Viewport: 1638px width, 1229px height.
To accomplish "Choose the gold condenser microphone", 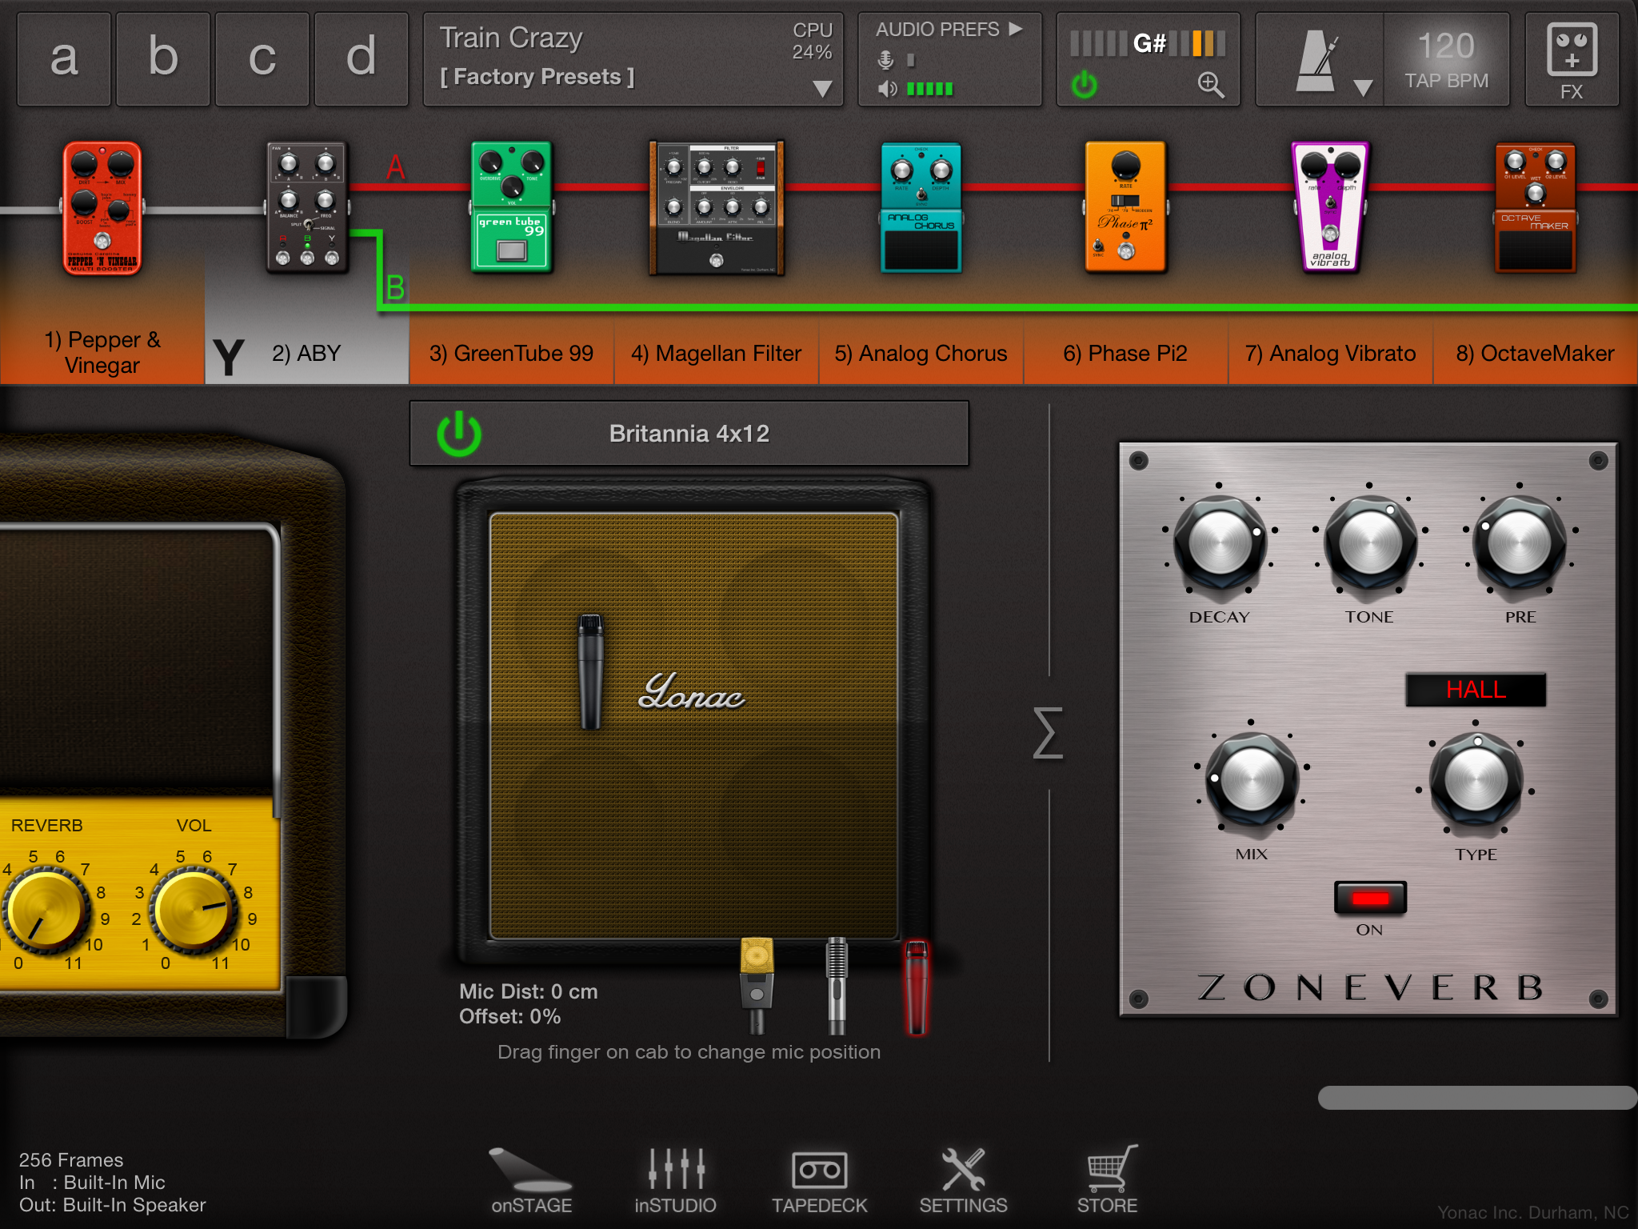I will 757,986.
